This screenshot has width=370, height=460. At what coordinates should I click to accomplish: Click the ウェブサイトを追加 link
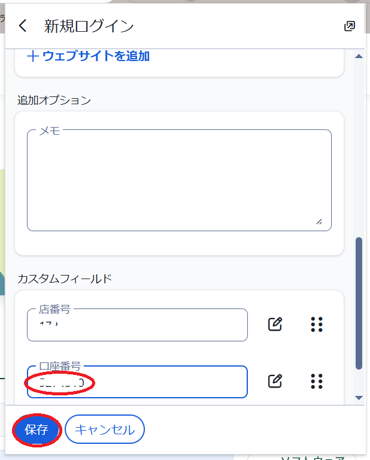click(89, 56)
